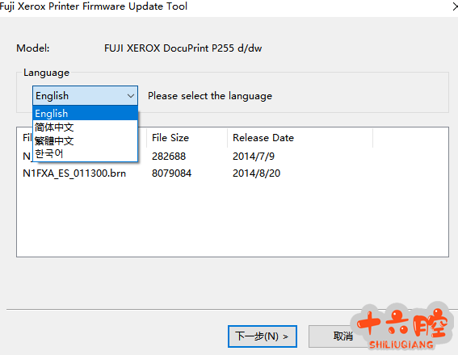This screenshot has height=355, width=458.
Task: Select English in the language dropdown list
Action: pyautogui.click(x=85, y=113)
